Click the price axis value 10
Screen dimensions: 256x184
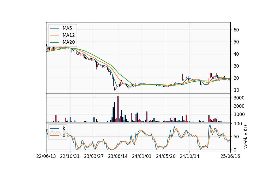[236, 90]
